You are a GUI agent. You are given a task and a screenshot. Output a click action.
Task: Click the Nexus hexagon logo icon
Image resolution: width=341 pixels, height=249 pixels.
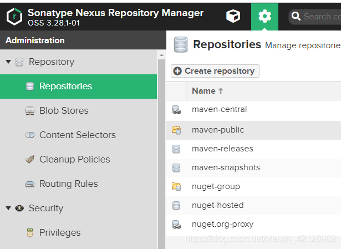tap(14, 17)
